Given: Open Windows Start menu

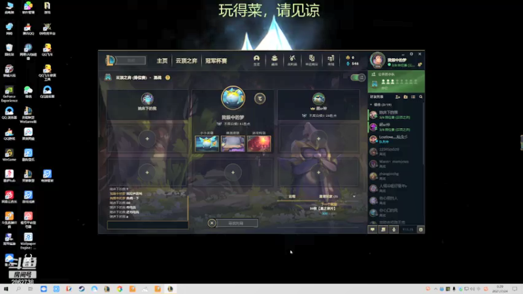Looking at the screenshot, I should click(6, 289).
